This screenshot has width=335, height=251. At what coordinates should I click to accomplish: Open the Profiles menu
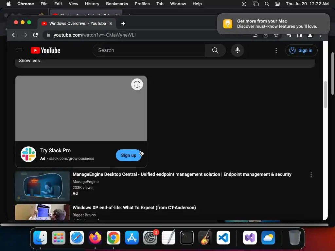pyautogui.click(x=142, y=4)
